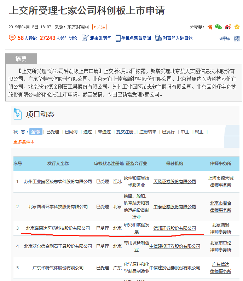
Task: Select the 已发行 status filter
Action: pyautogui.click(x=168, y=132)
